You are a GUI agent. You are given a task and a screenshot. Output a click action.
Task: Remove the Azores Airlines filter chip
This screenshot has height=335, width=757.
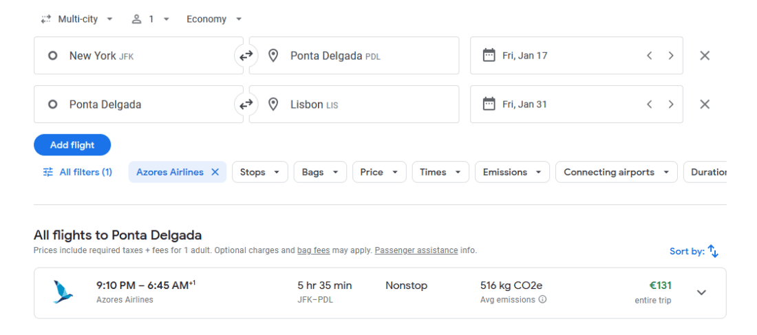click(x=215, y=172)
